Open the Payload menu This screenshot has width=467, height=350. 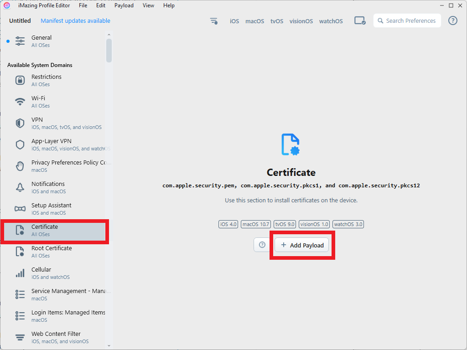pos(124,5)
